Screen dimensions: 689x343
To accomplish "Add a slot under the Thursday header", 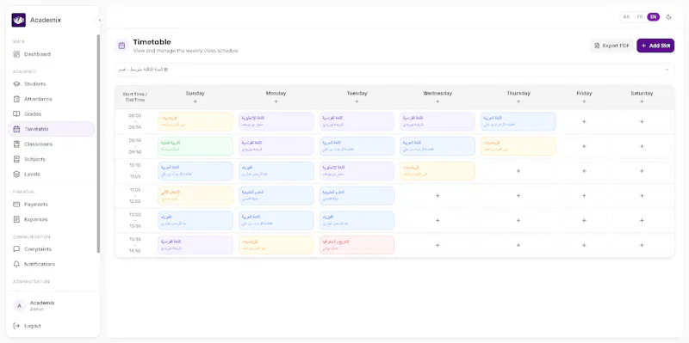I will tap(518, 101).
